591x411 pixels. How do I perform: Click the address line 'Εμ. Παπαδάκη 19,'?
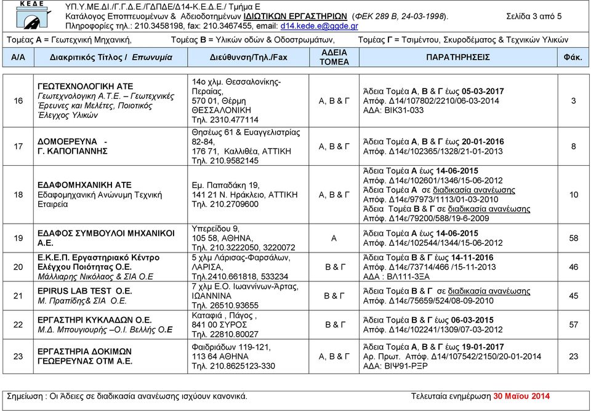(225, 186)
